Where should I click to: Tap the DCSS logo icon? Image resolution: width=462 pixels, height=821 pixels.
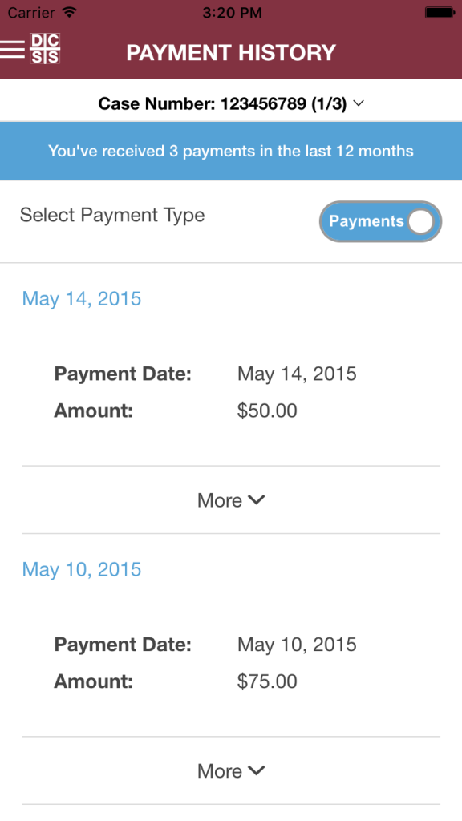point(45,49)
